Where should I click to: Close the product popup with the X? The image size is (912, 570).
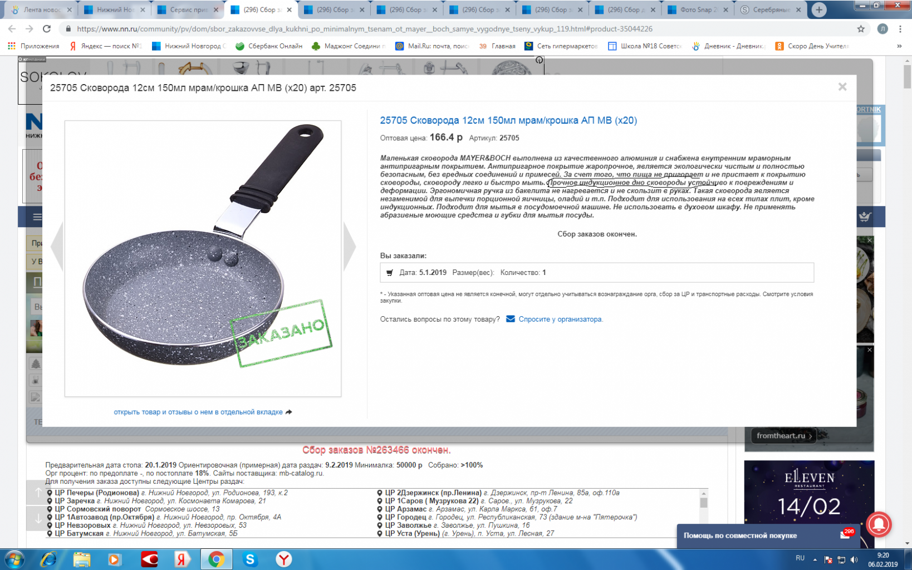pos(842,87)
